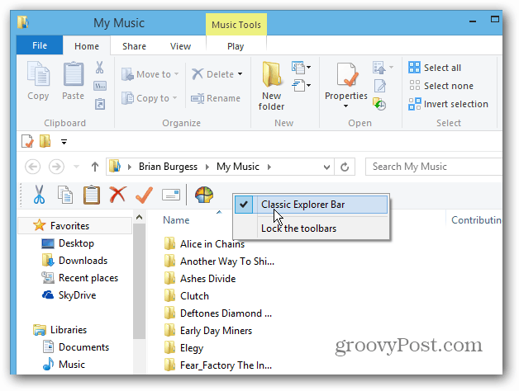
Task: Click Select none in the ribbon
Action: coord(440,86)
